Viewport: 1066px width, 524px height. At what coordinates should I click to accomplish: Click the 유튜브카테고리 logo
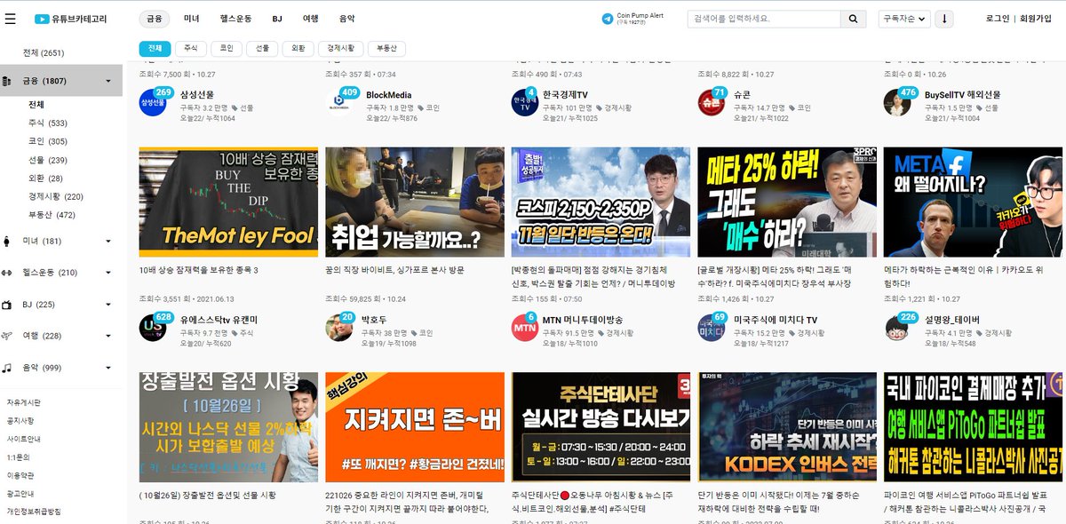[x=70, y=19]
